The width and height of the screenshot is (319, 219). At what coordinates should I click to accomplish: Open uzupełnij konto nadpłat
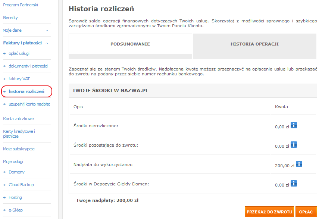pos(29,104)
